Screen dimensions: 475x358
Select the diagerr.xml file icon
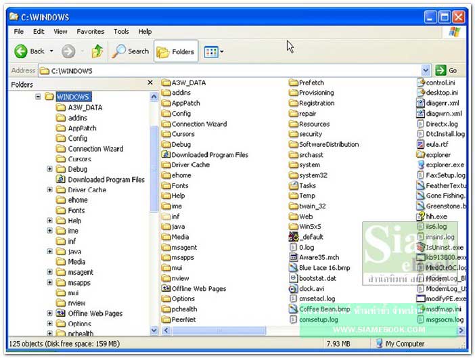pos(421,103)
